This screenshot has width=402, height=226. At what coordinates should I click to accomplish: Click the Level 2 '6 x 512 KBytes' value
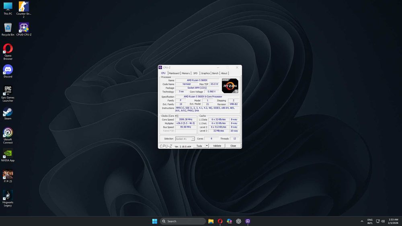click(218, 127)
